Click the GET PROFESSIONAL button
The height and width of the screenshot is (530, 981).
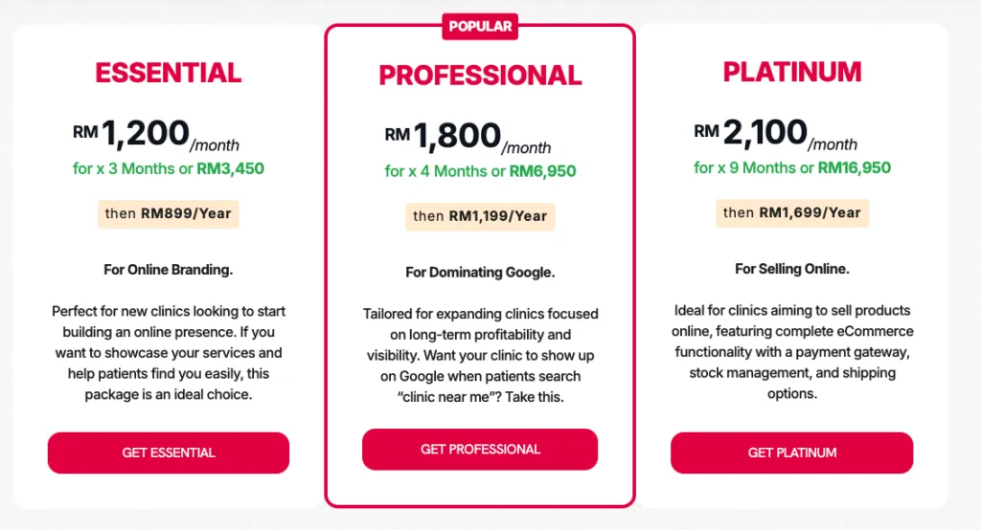(480, 450)
